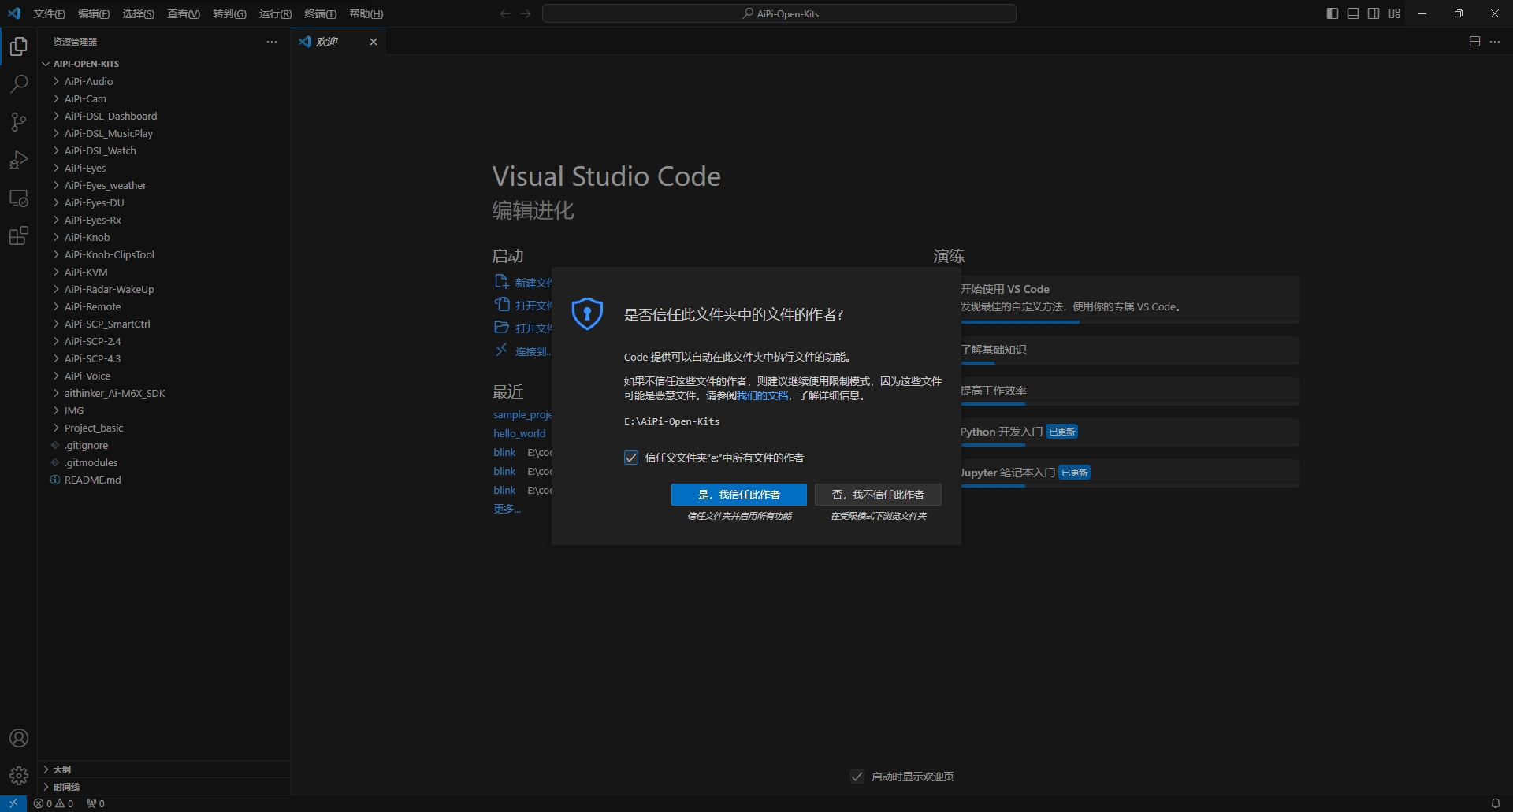Open the .gitmodules file

pos(164,462)
